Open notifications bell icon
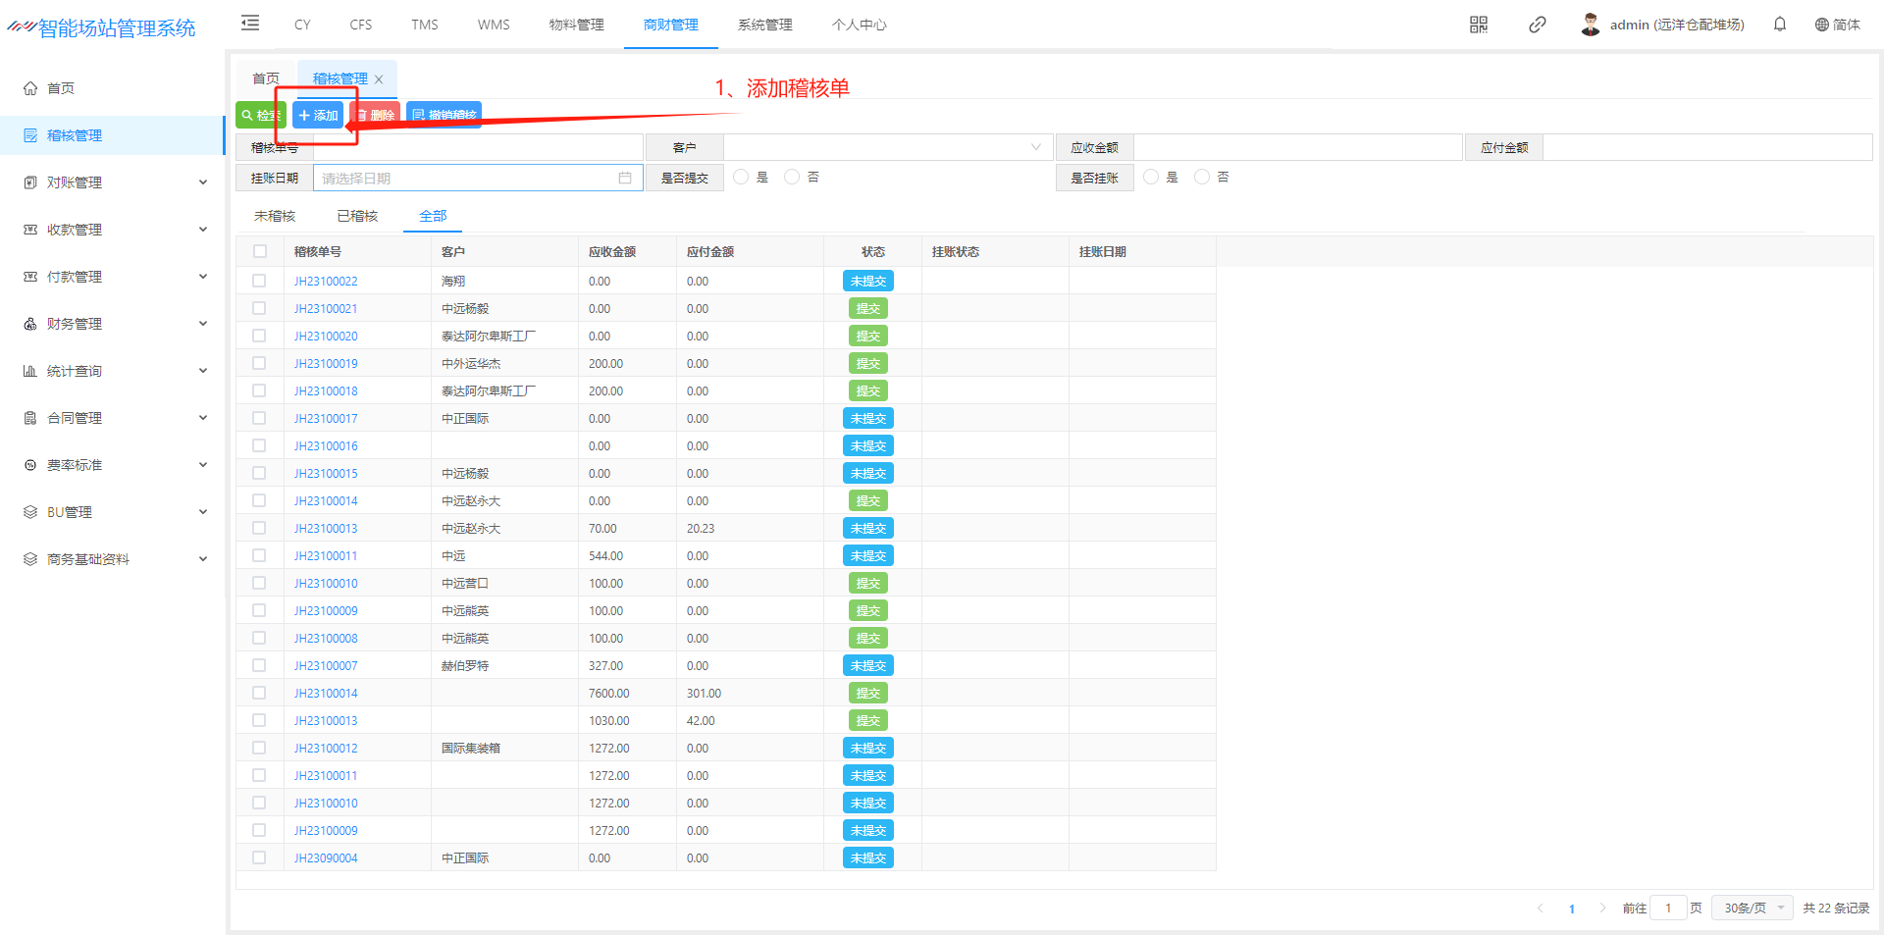 1779,25
